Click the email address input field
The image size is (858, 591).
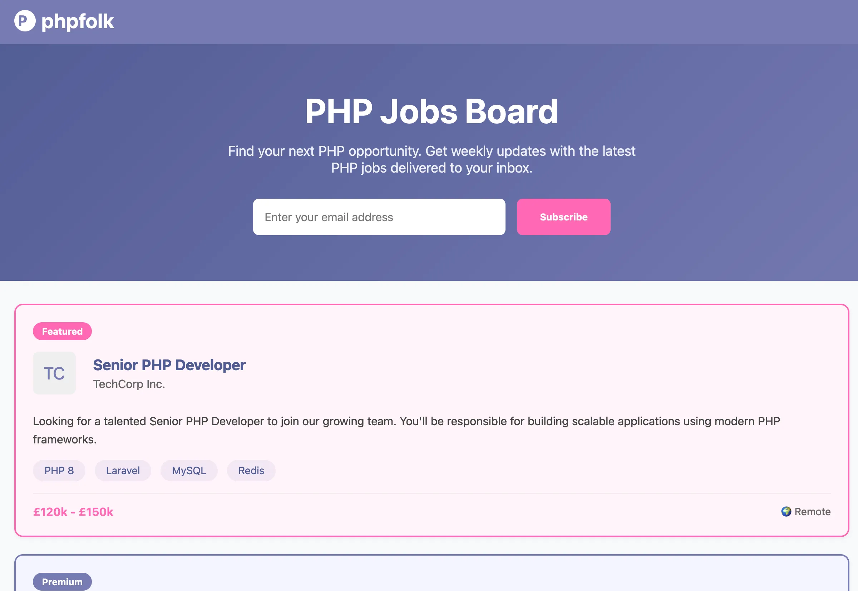[379, 217]
